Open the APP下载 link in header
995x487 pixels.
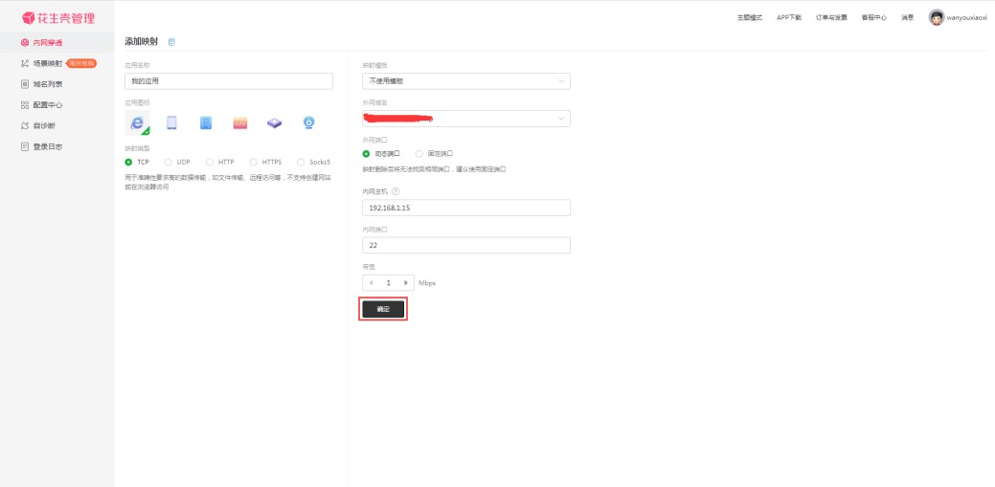click(x=788, y=17)
